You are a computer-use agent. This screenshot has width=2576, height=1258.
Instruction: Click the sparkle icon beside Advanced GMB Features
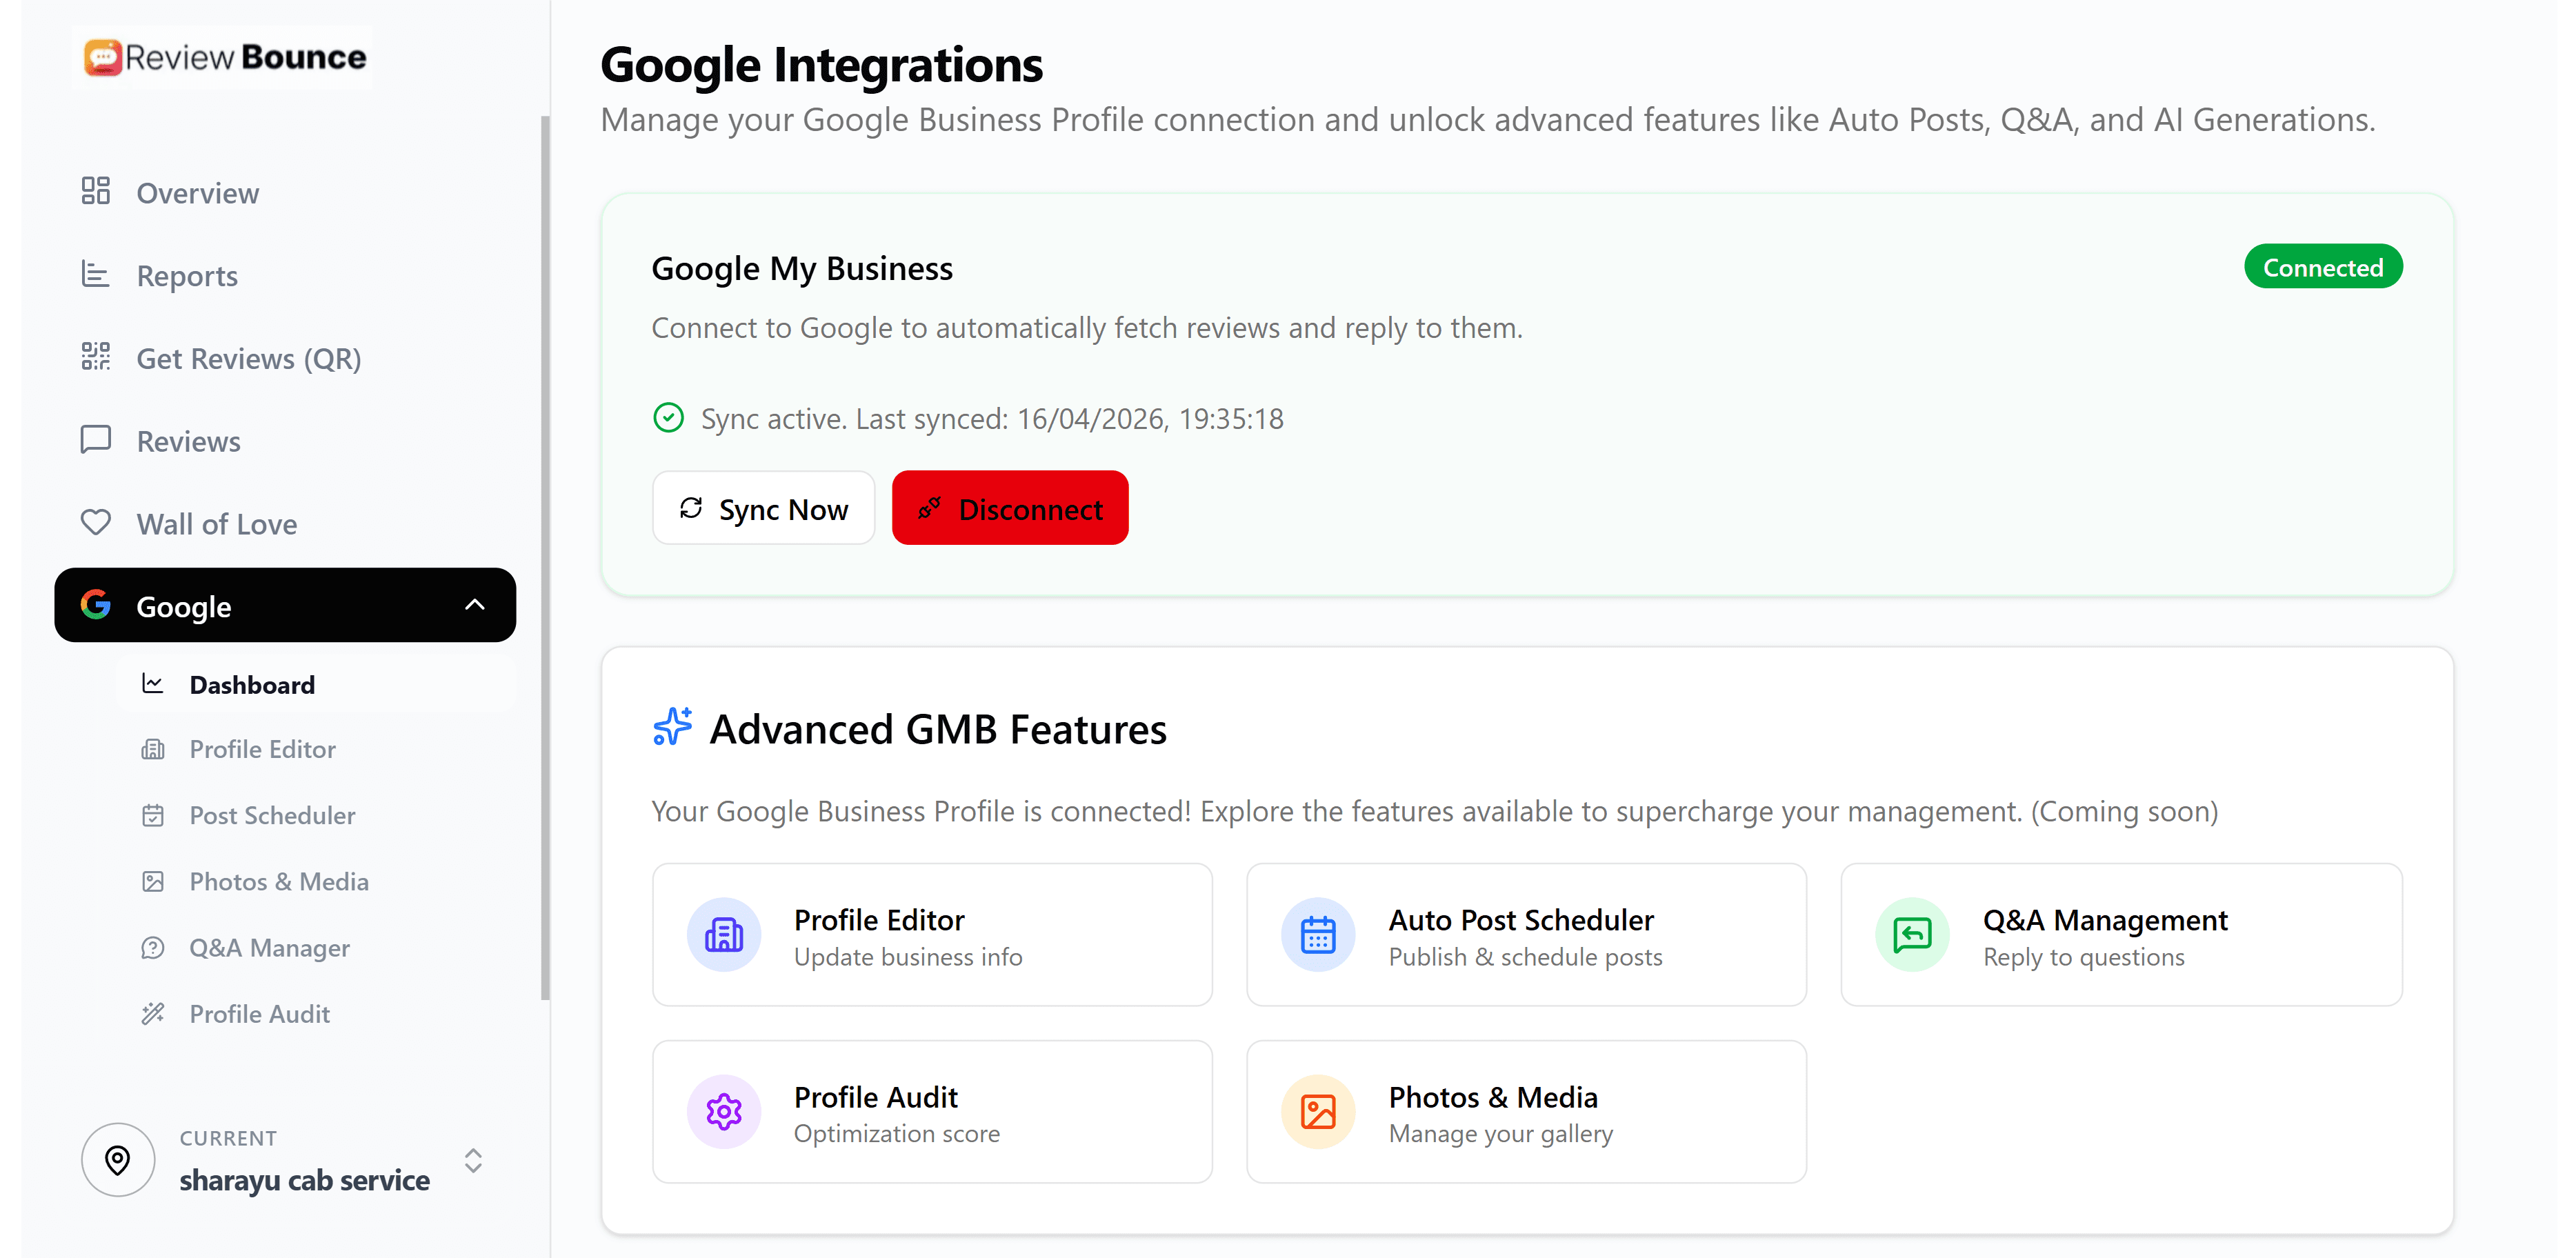(673, 727)
